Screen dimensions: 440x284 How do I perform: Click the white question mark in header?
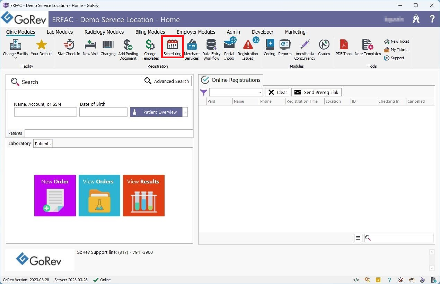[432, 19]
